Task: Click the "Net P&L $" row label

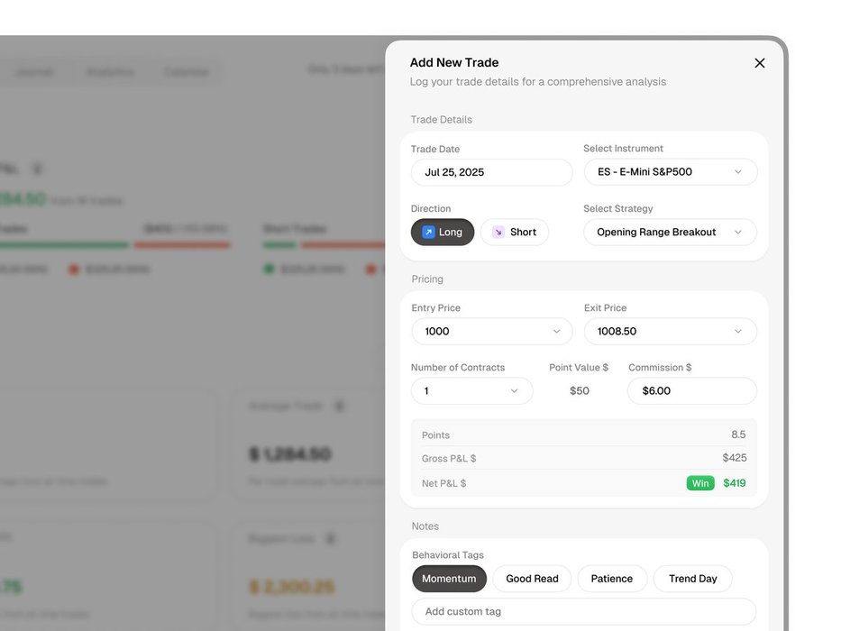Action: pyautogui.click(x=444, y=483)
